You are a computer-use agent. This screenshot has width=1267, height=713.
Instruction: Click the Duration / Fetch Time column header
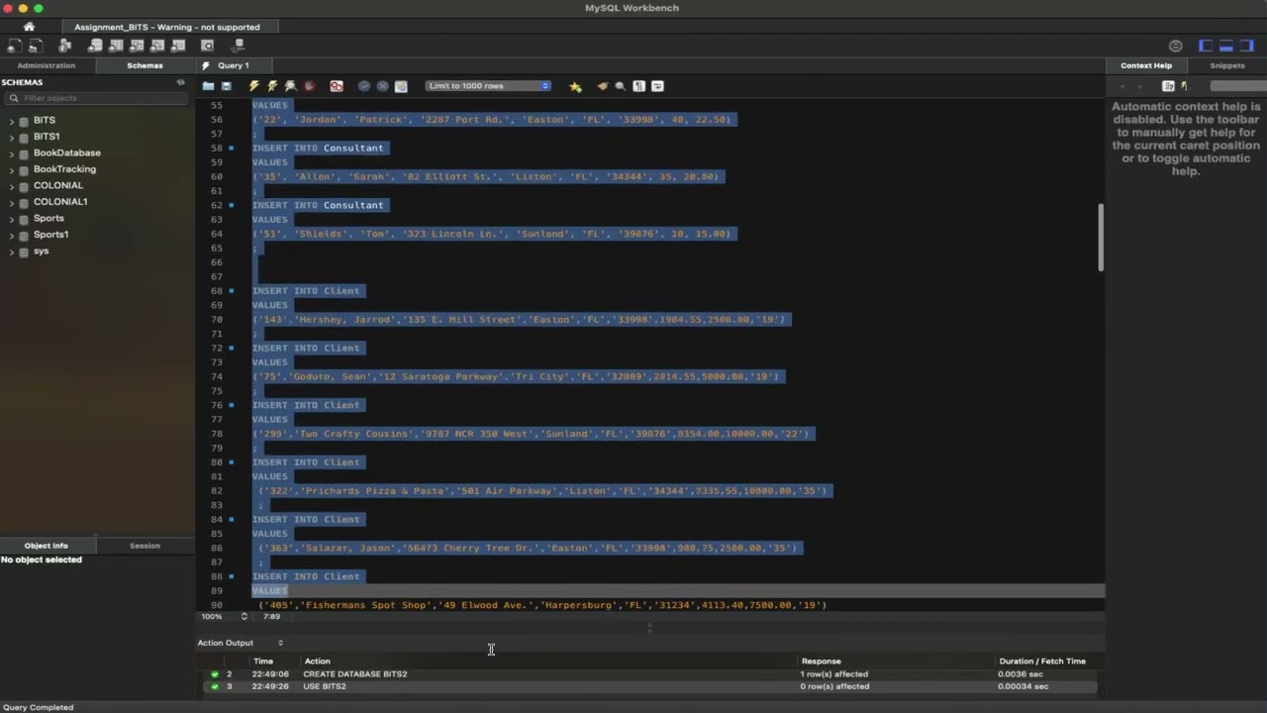tap(1042, 662)
